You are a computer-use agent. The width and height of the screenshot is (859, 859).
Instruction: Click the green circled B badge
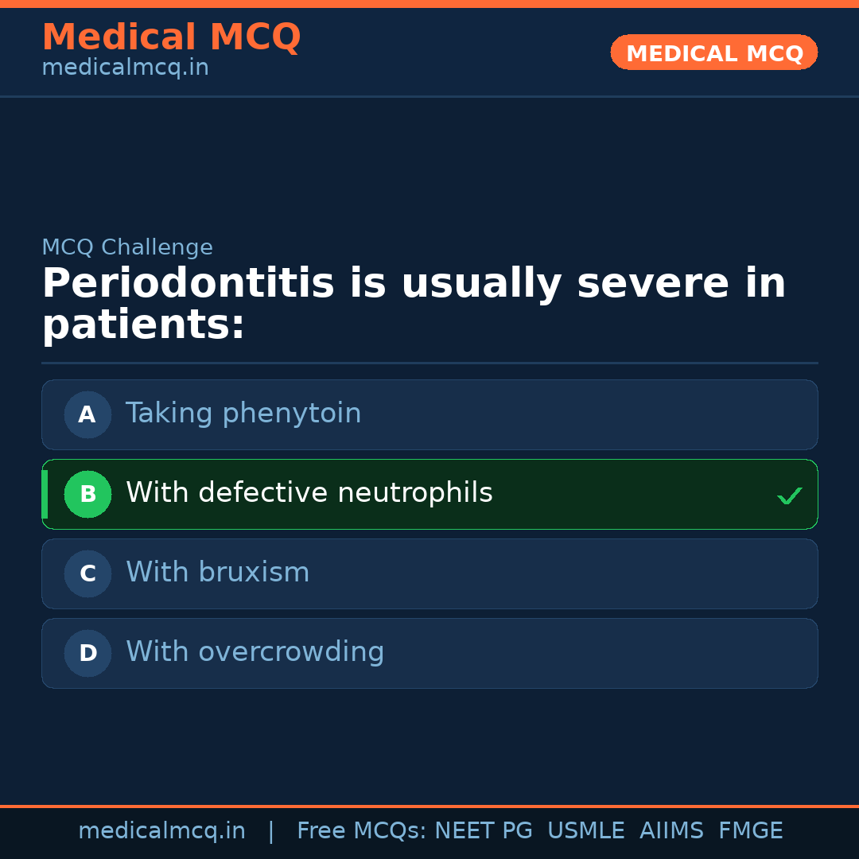pos(87,494)
